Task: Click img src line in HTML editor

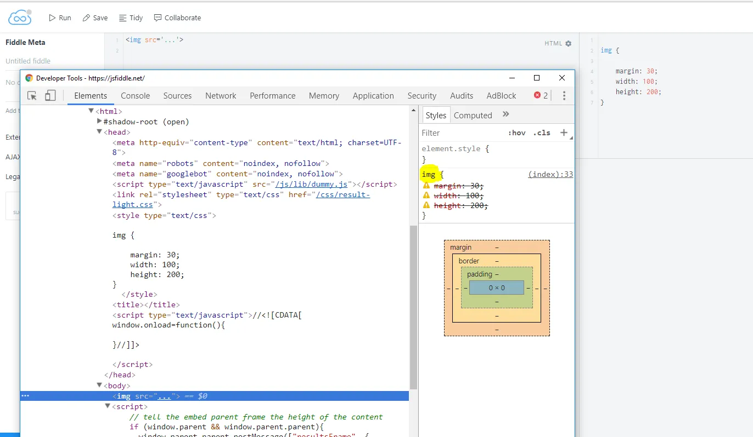Action: 154,40
